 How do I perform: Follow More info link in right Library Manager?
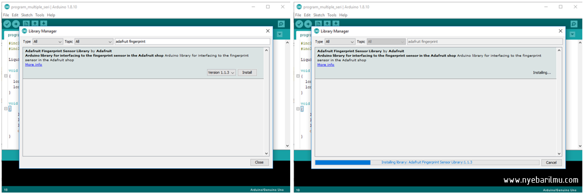(326, 65)
